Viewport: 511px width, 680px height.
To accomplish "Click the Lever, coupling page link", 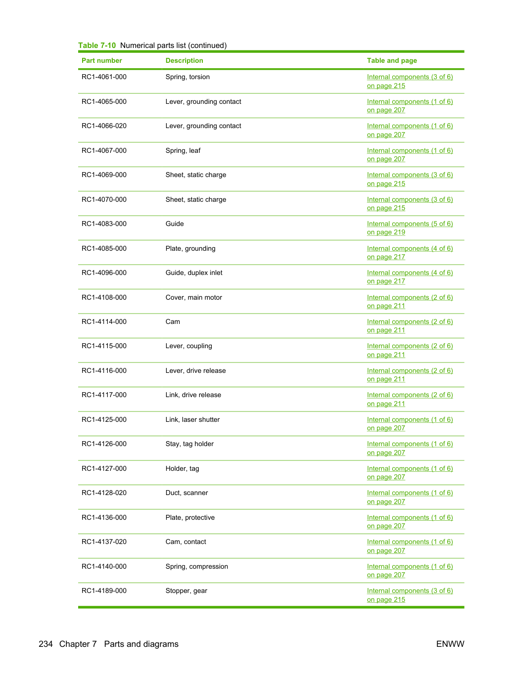I will (410, 350).
